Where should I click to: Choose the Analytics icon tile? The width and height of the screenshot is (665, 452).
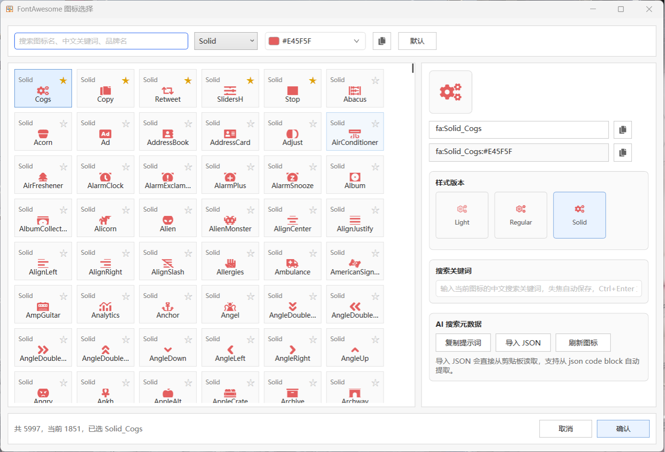105,304
